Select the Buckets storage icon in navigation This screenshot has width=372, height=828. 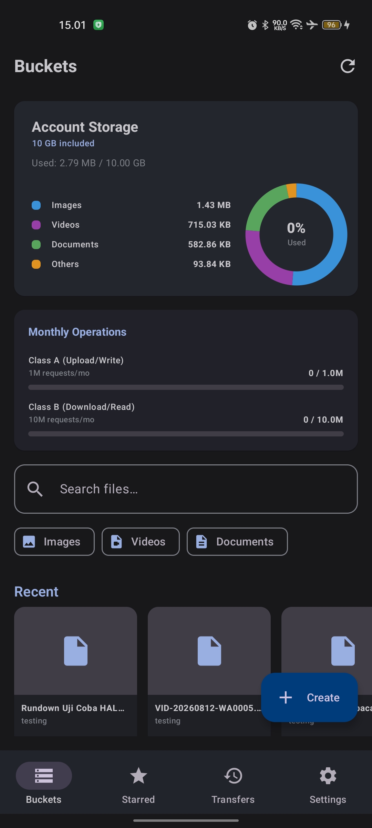point(44,776)
